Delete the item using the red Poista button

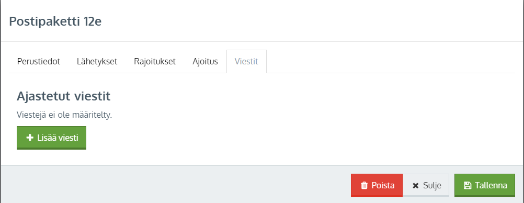coord(377,185)
